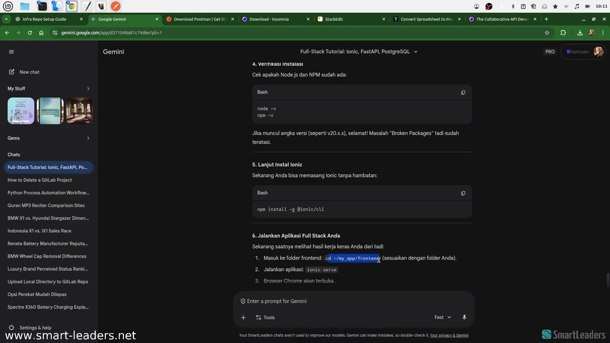This screenshot has height=343, width=610.
Task: Open chat How to Delete a GitLab Project
Action: [48, 180]
